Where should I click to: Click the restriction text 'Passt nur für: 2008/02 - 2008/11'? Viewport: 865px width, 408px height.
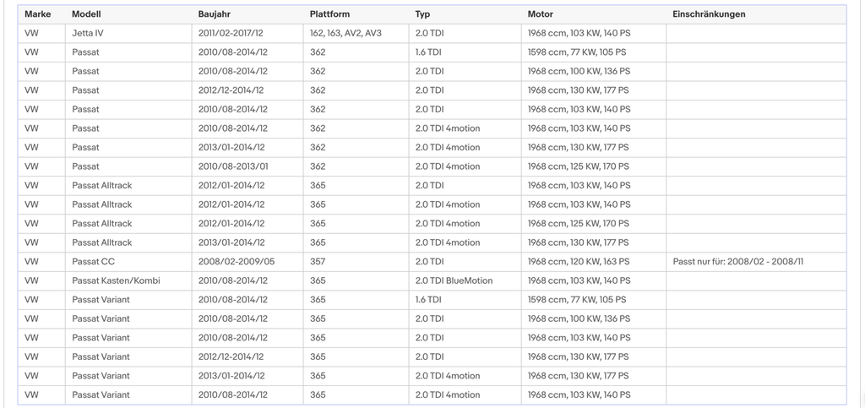coord(738,261)
